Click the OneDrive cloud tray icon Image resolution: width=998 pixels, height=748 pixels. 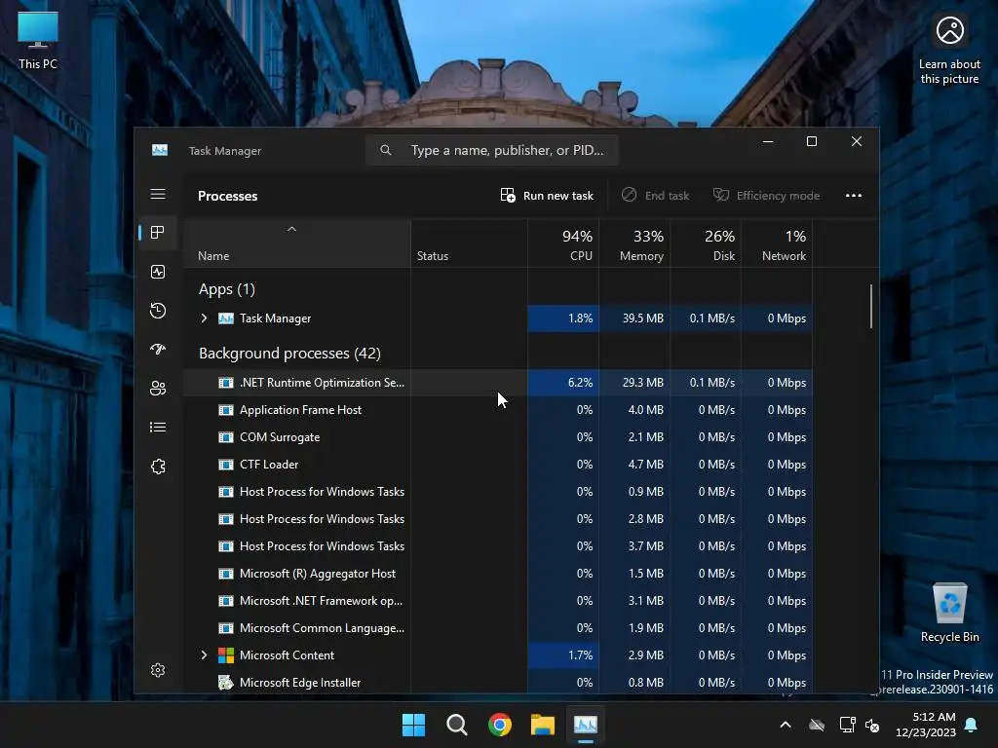(x=817, y=725)
